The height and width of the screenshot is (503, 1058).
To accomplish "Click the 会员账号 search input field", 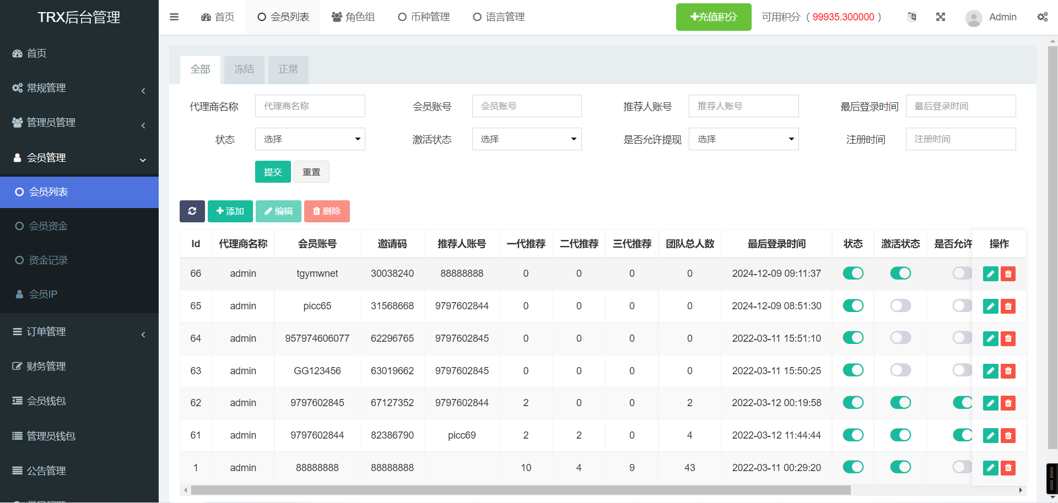I will pyautogui.click(x=527, y=106).
